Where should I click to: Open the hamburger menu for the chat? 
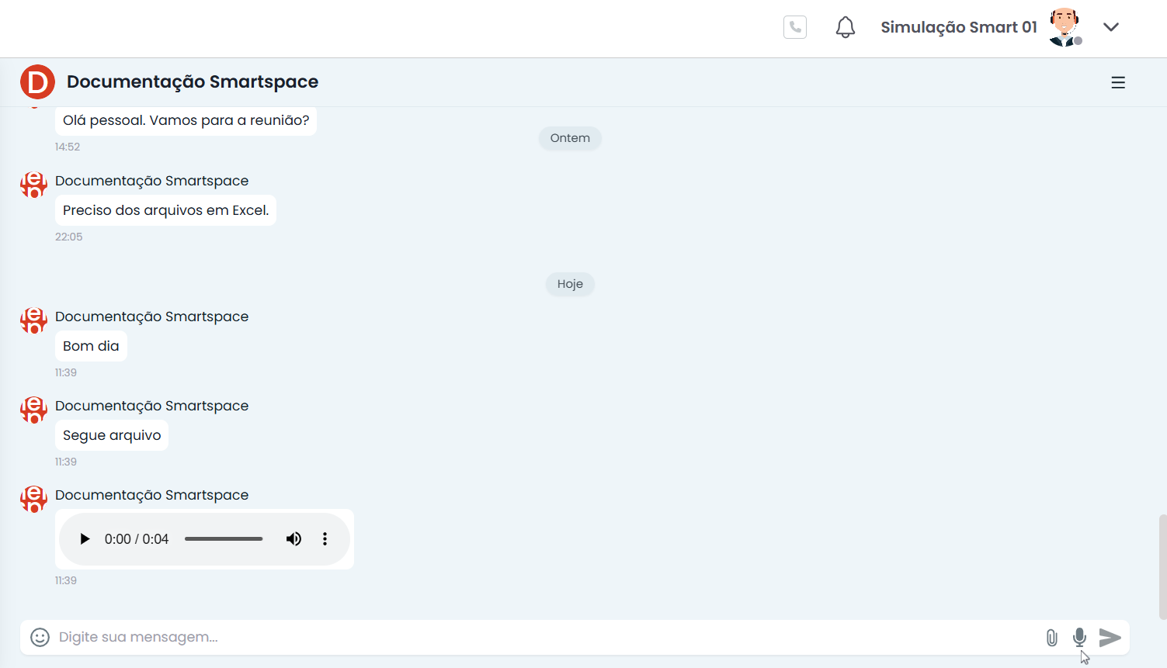coord(1117,82)
